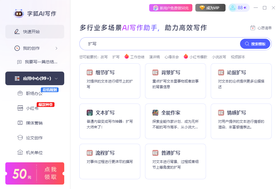Click the 视频脚本 suggestion

pyautogui.click(x=238, y=57)
